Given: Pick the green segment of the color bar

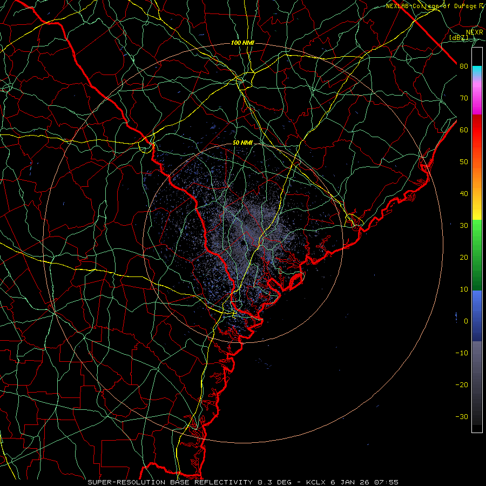Looking at the screenshot, I should pyautogui.click(x=477, y=255).
